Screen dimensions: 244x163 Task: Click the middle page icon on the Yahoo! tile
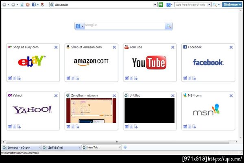pos(15,126)
